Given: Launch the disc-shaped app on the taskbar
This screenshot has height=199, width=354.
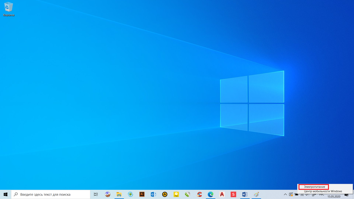Looking at the screenshot, I should point(108,194).
